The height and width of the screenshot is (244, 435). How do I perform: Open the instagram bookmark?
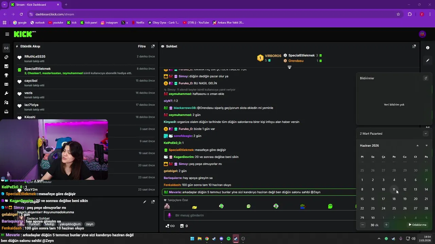click(109, 23)
